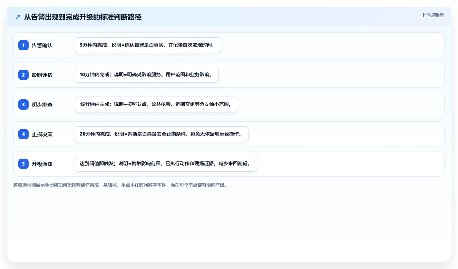The image size is (458, 269).
Task: Select step number 3 badge
Action: click(23, 104)
